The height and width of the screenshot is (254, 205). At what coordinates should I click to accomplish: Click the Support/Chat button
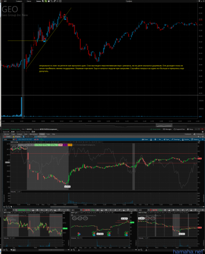[x=179, y=129]
